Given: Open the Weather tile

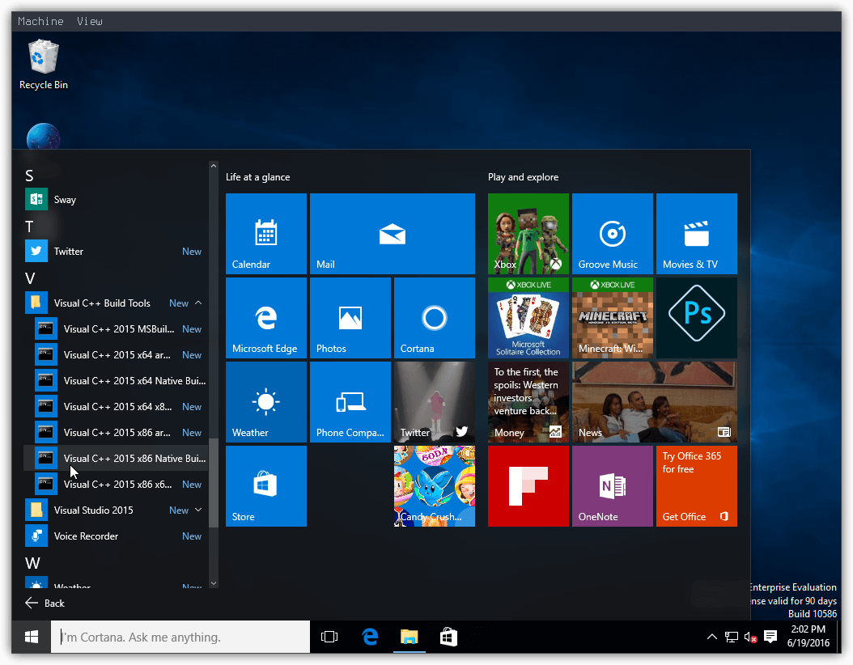Looking at the screenshot, I should 266,402.
